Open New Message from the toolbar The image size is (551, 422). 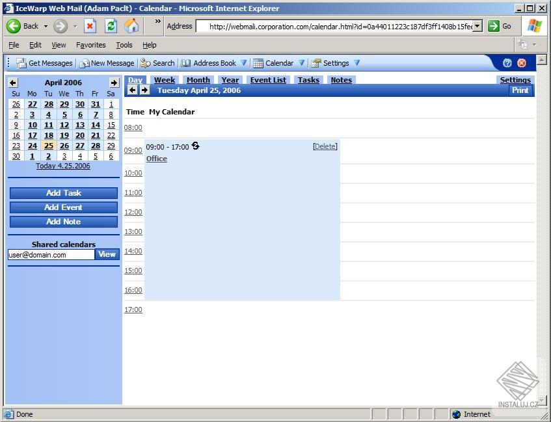coord(107,63)
